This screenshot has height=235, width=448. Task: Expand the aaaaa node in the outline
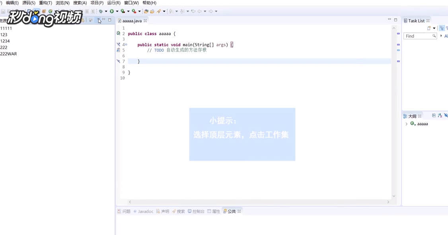tap(406, 124)
